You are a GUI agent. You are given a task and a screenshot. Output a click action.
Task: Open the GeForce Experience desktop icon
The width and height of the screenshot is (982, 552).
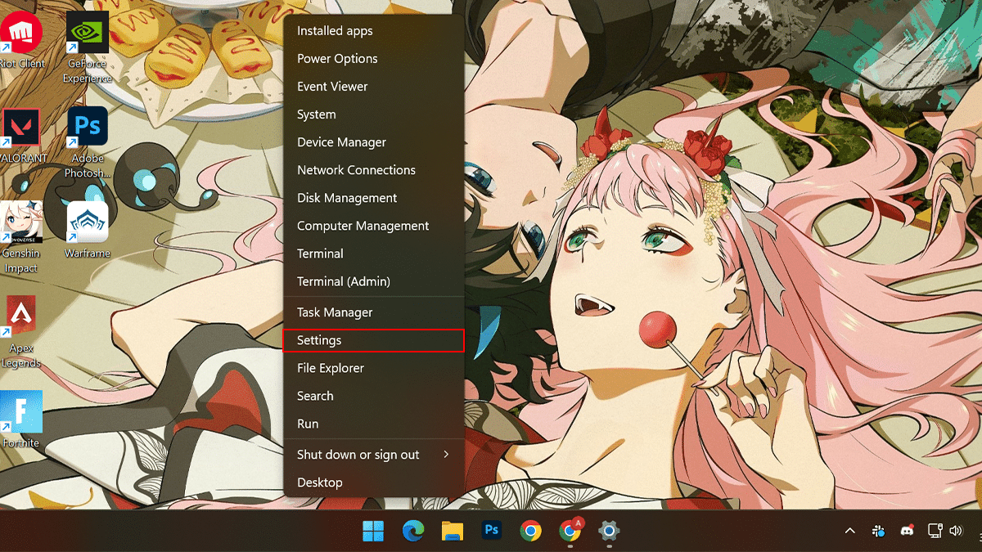pyautogui.click(x=88, y=47)
